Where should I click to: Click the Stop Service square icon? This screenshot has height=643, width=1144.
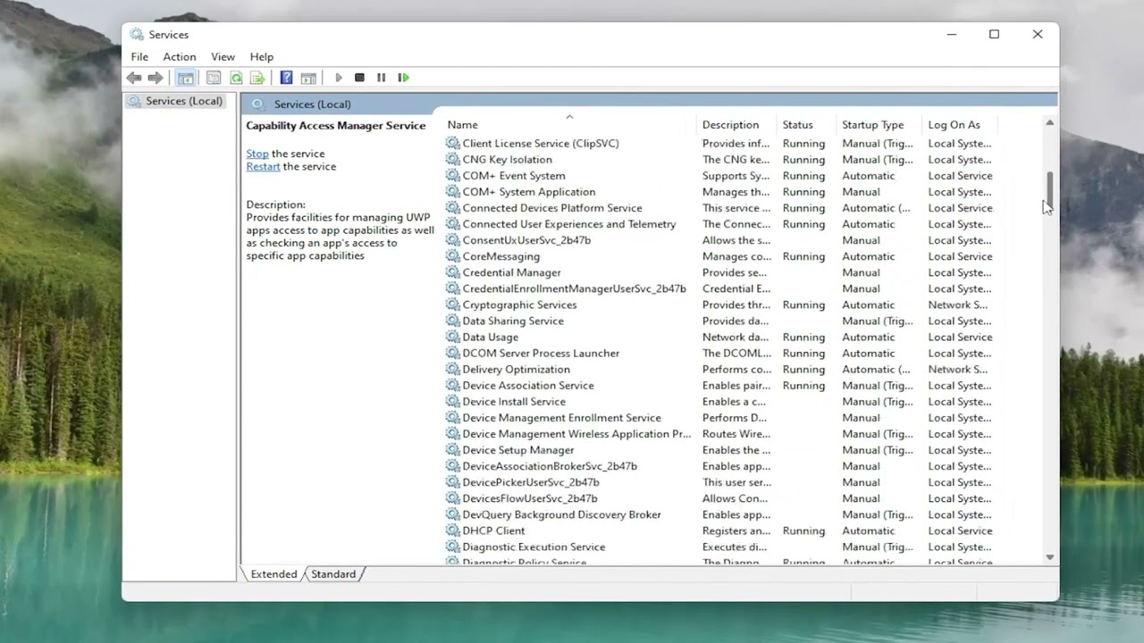click(x=359, y=78)
